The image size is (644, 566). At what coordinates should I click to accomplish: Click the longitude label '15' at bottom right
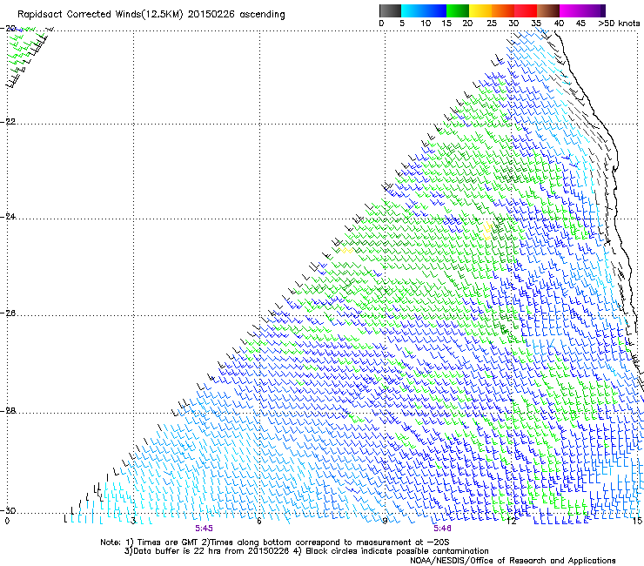(637, 521)
